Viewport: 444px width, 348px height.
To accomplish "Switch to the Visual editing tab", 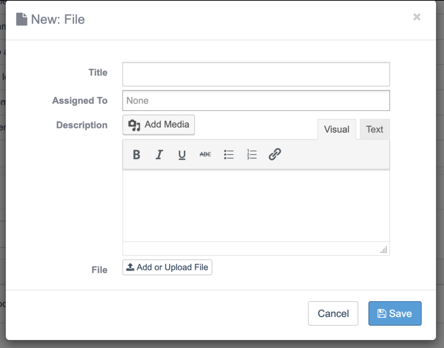I will [x=336, y=129].
